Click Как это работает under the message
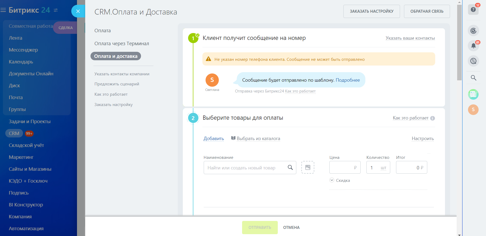Viewport: 486px width, 236px height. coord(300,91)
